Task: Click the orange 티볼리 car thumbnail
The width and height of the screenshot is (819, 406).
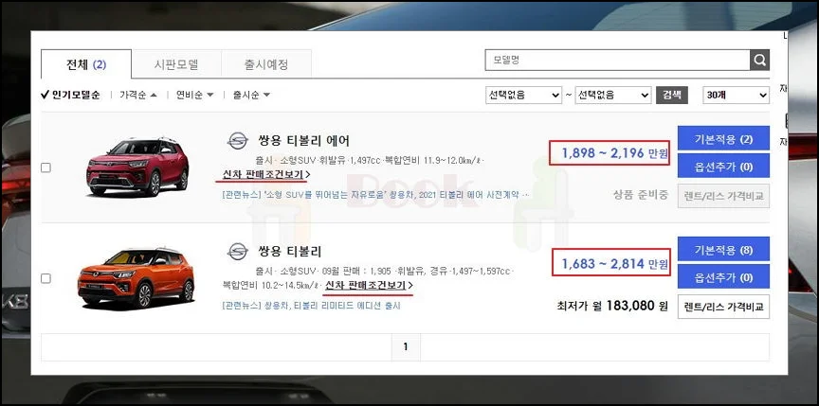Action: point(136,278)
